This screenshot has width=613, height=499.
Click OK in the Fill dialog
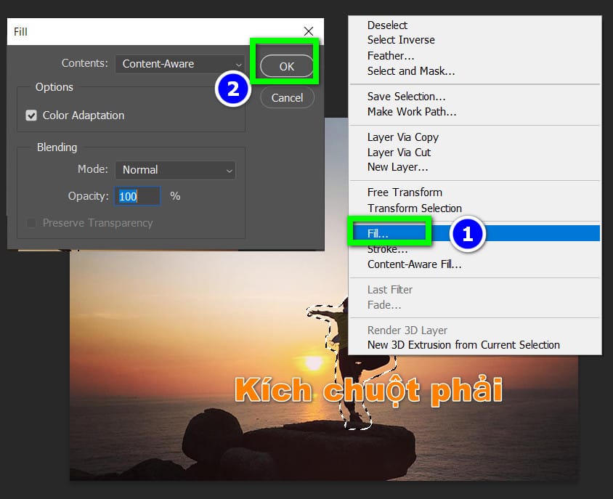tap(287, 66)
